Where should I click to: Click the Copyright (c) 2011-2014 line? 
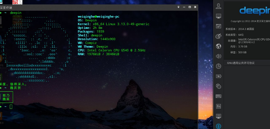tap(250, 21)
